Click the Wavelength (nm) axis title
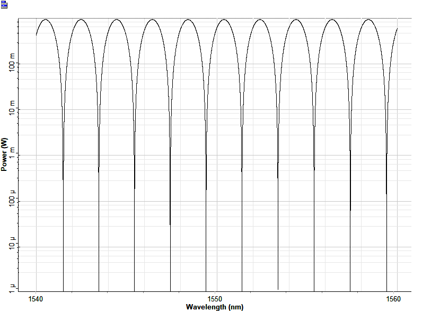 [x=215, y=307]
